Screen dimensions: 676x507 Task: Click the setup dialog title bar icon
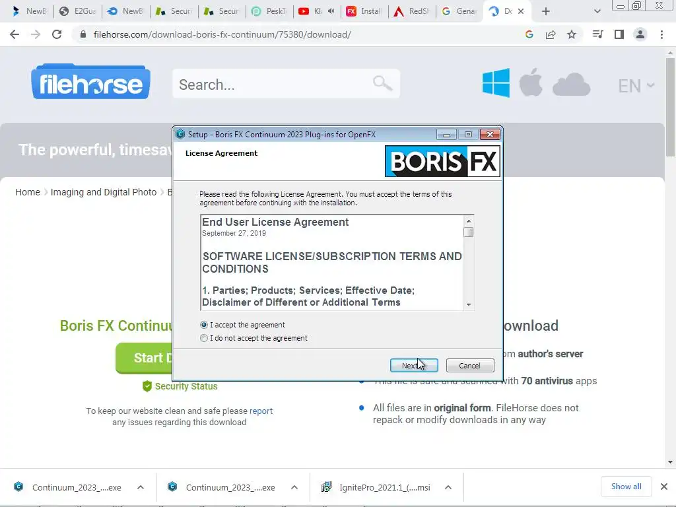[180, 135]
